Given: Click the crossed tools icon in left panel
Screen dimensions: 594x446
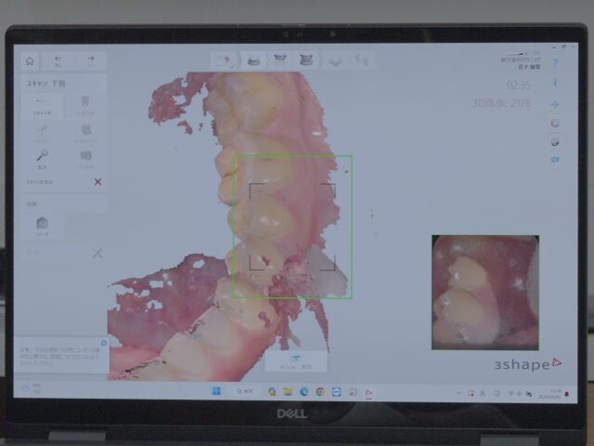Looking at the screenshot, I should pos(97,253).
